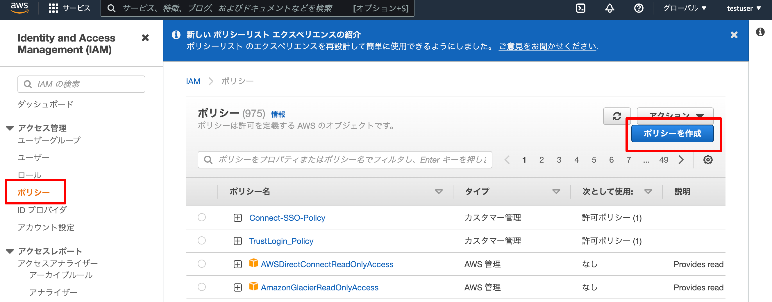Open the testuser account menu
This screenshot has height=302, width=772.
744,8
